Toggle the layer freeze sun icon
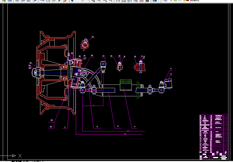233x162 pixels. click(x=175, y=1)
